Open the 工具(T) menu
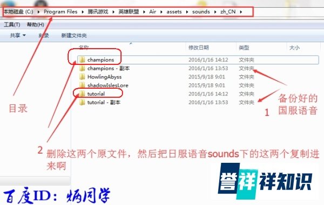324x205 pixels. (12, 25)
